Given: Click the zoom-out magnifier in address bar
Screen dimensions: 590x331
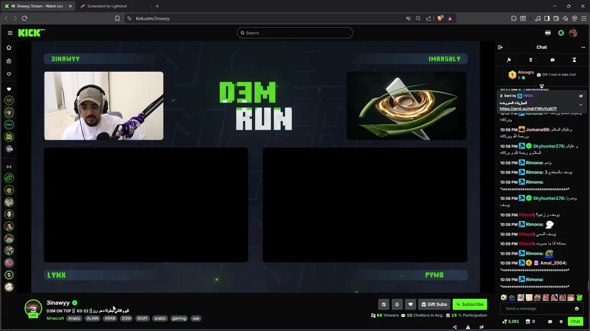Looking at the screenshot, I should pyautogui.click(x=418, y=18).
